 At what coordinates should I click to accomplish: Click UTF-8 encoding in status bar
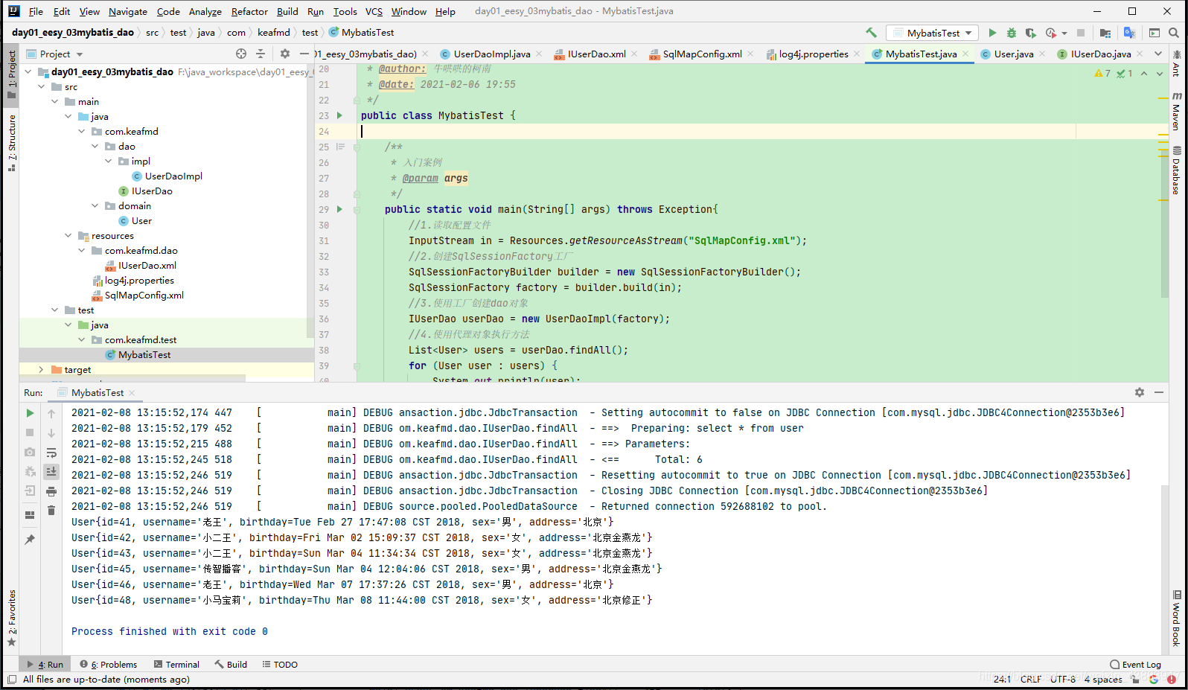point(1063,679)
